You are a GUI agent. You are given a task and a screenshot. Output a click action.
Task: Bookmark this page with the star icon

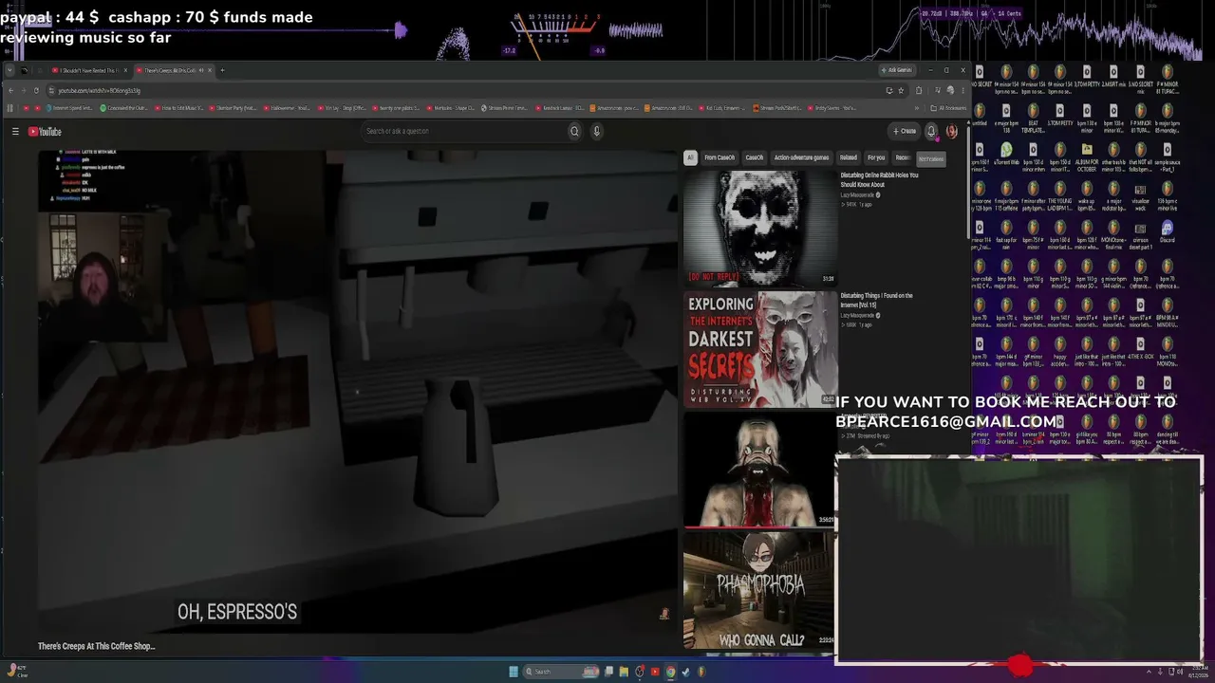[901, 90]
